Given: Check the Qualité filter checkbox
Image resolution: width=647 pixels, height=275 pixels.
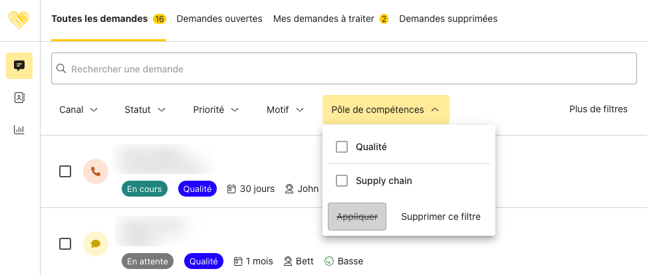Looking at the screenshot, I should [342, 147].
